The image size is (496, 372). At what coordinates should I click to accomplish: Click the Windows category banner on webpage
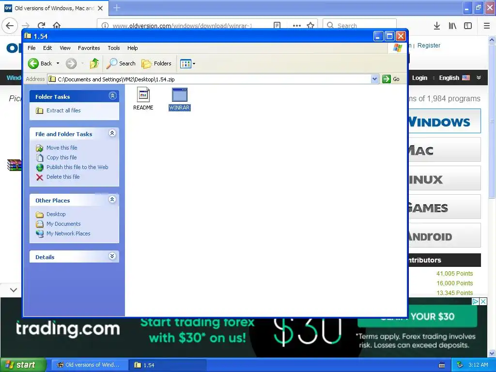tap(445, 122)
